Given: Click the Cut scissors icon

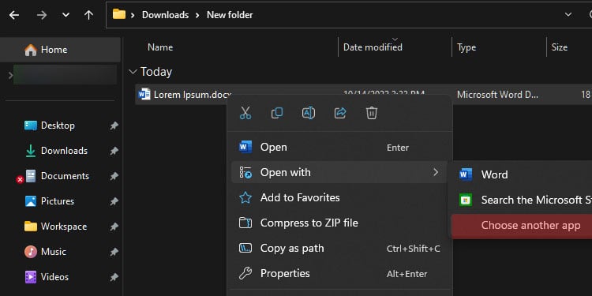Looking at the screenshot, I should pyautogui.click(x=245, y=113).
